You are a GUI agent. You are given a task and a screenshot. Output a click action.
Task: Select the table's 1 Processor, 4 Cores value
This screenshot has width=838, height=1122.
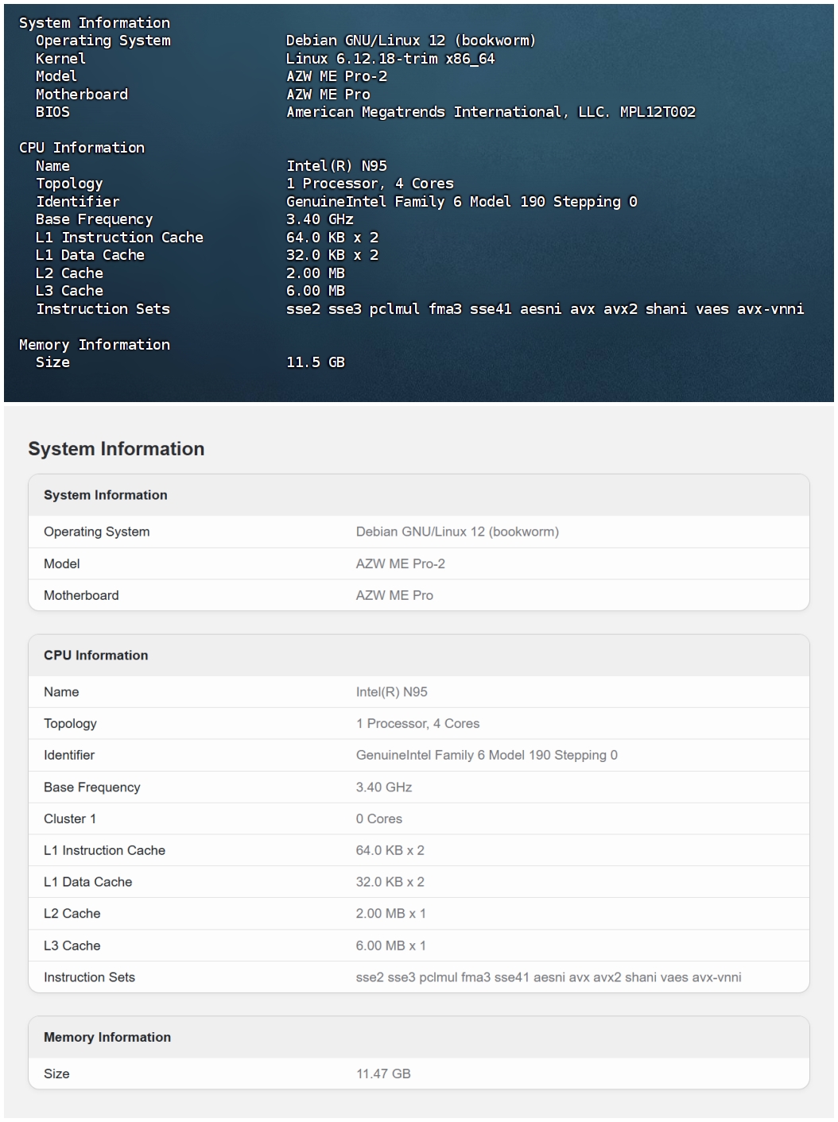click(x=418, y=724)
